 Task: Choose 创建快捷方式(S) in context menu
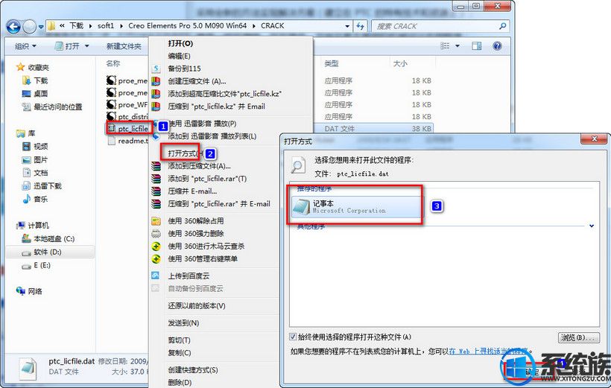tap(193, 369)
